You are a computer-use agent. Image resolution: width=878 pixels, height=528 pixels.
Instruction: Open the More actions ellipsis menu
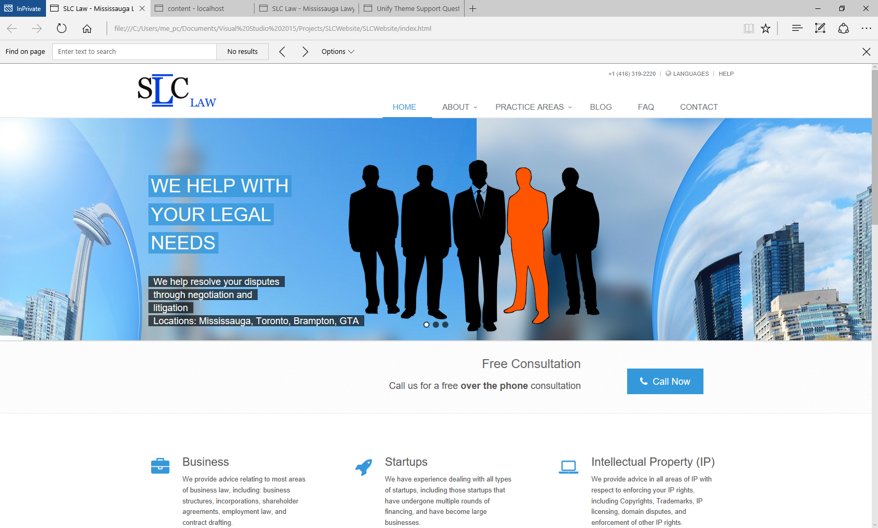point(866,28)
